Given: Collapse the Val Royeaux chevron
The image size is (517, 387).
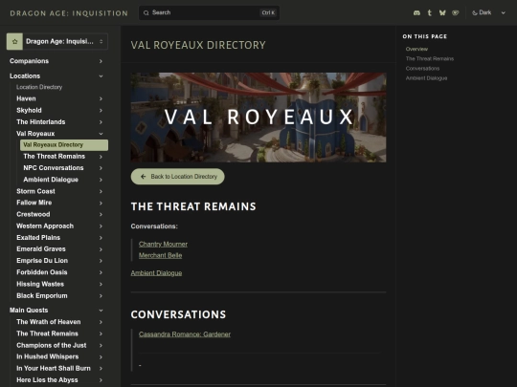Looking at the screenshot, I should (x=101, y=134).
